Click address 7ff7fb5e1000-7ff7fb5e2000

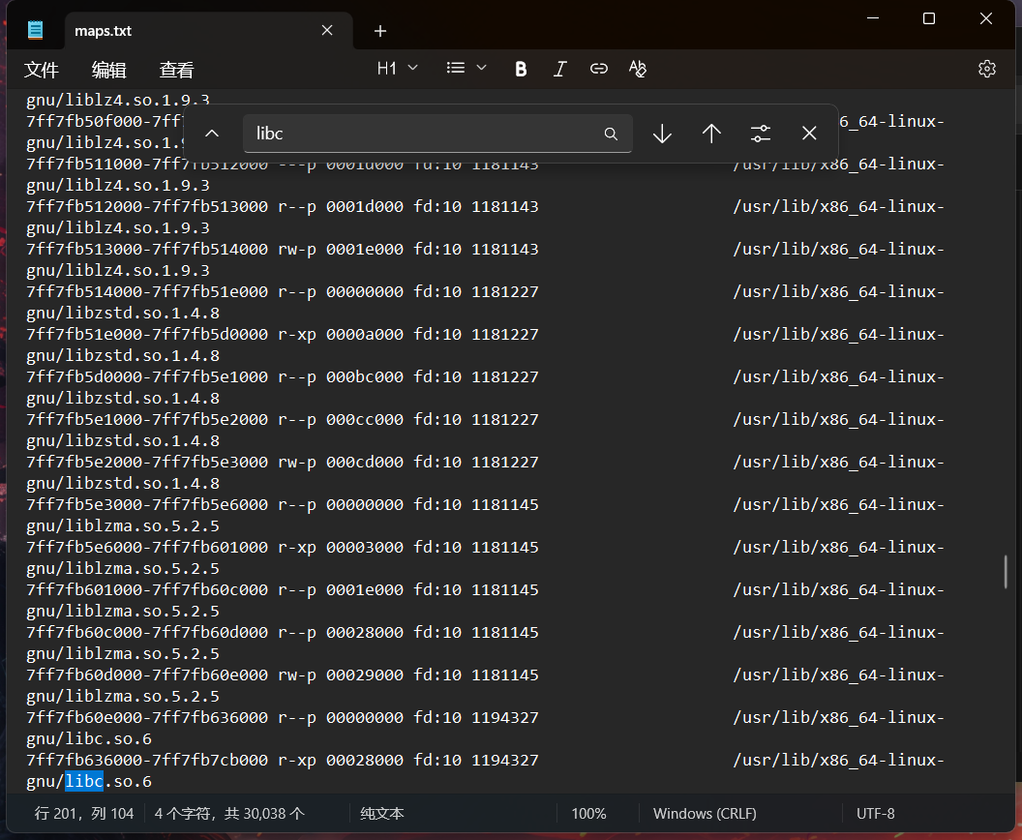147,419
